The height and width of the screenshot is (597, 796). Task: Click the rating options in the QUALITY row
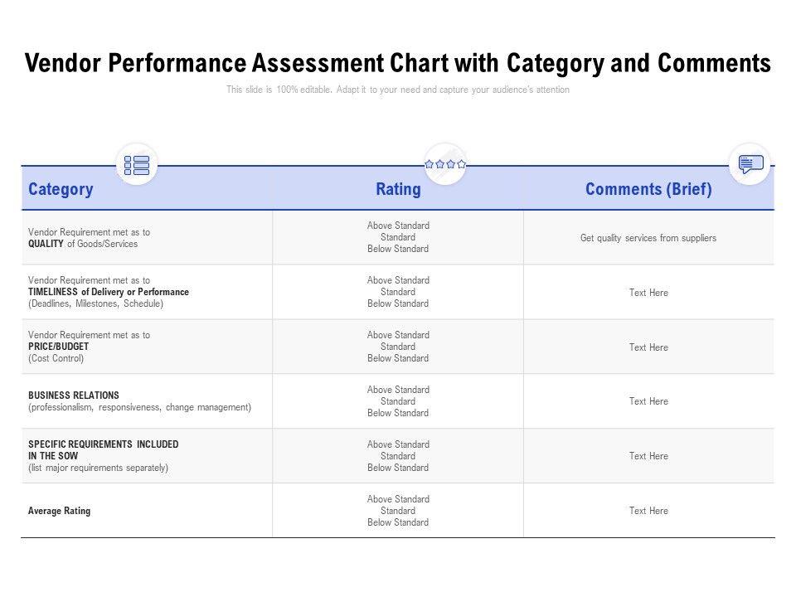click(398, 237)
